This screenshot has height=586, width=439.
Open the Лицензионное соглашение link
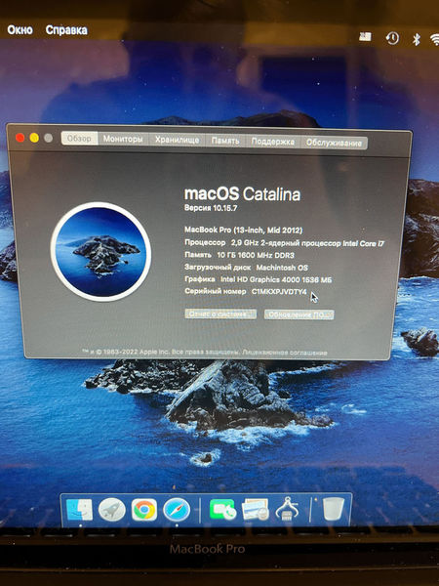285,353
